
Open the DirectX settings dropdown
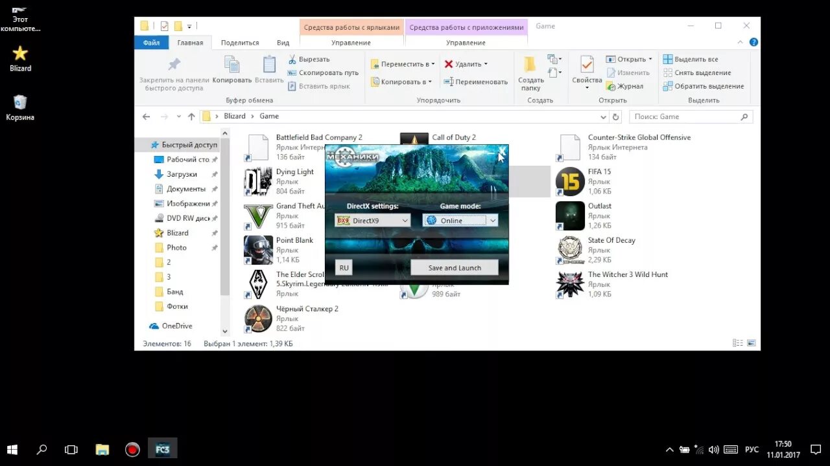(x=373, y=221)
